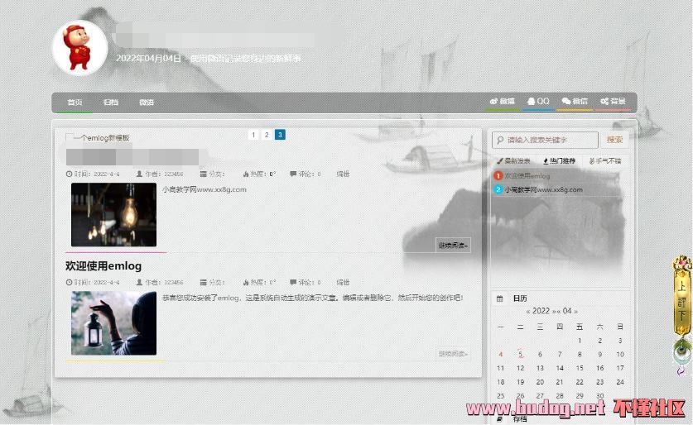Go to the next year after 2022
The height and width of the screenshot is (425, 693).
pyautogui.click(x=553, y=312)
